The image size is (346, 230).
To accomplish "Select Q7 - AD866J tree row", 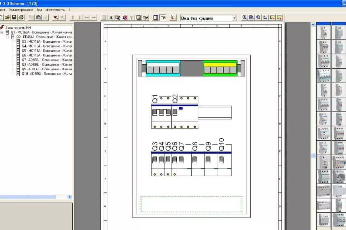I will (x=47, y=60).
